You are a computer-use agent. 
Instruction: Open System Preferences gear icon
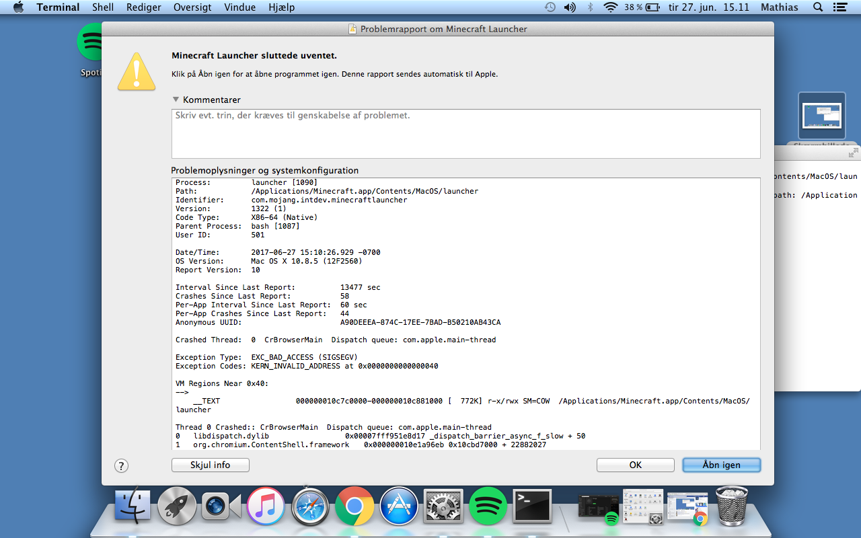443,506
